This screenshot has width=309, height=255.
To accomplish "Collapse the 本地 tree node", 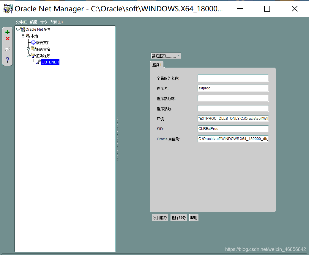I will point(23,36).
